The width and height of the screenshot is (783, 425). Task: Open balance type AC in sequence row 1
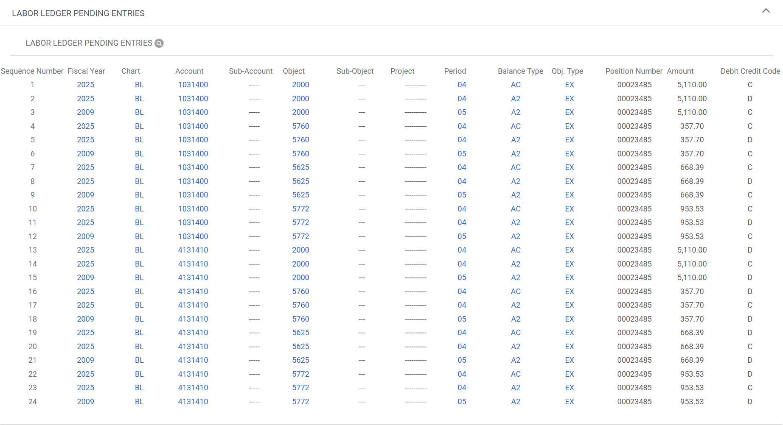click(516, 85)
